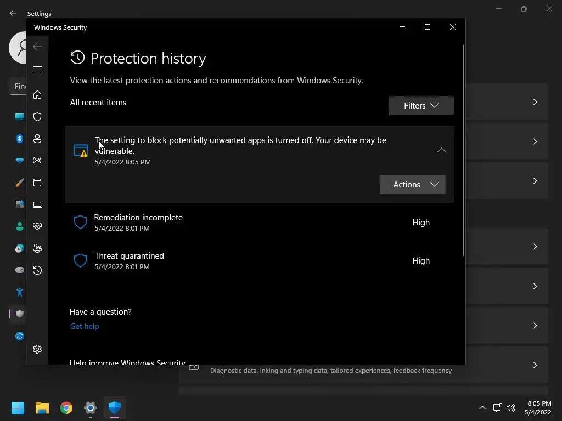The image size is (562, 421).
Task: Click the Windows Security vertical scrollbar
Action: [463, 150]
